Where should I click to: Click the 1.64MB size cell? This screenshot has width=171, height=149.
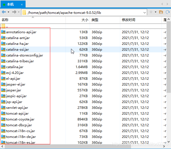82,67
